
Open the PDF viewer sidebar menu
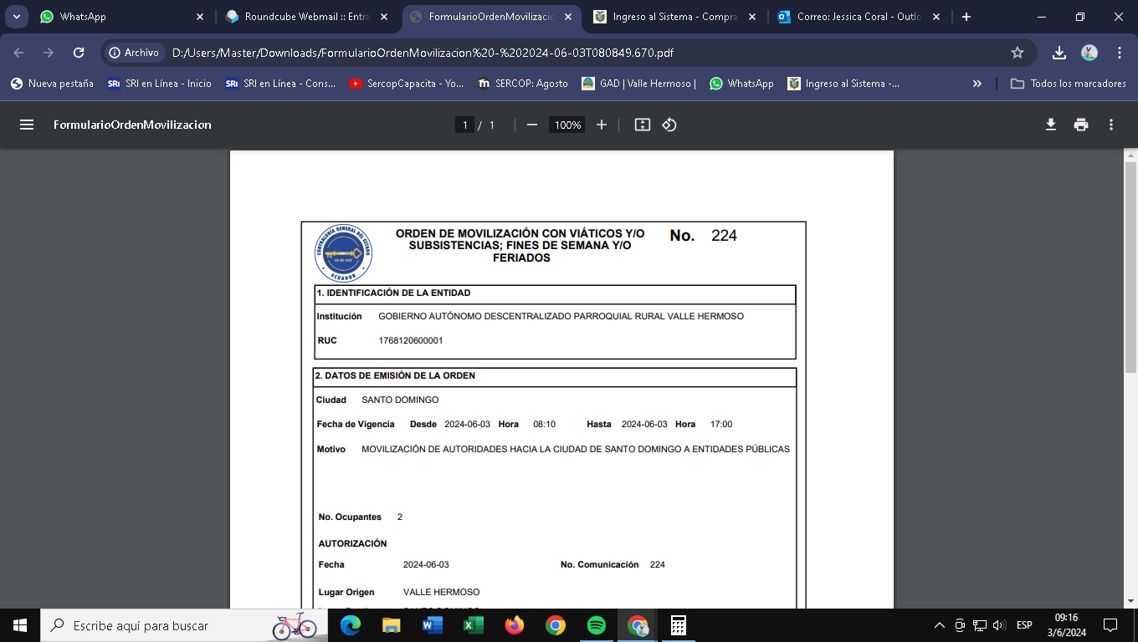point(27,125)
